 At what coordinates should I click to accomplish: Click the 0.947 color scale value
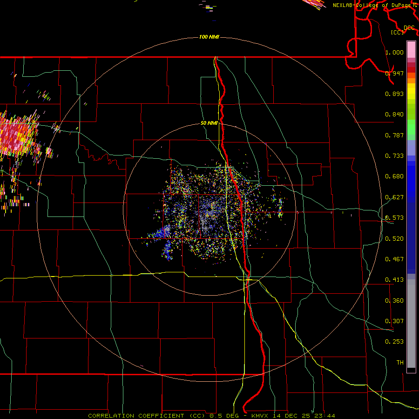[x=394, y=73]
